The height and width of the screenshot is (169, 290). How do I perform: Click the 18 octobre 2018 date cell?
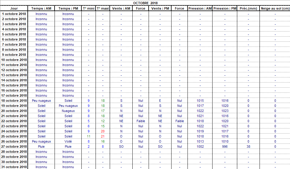pos(14,101)
